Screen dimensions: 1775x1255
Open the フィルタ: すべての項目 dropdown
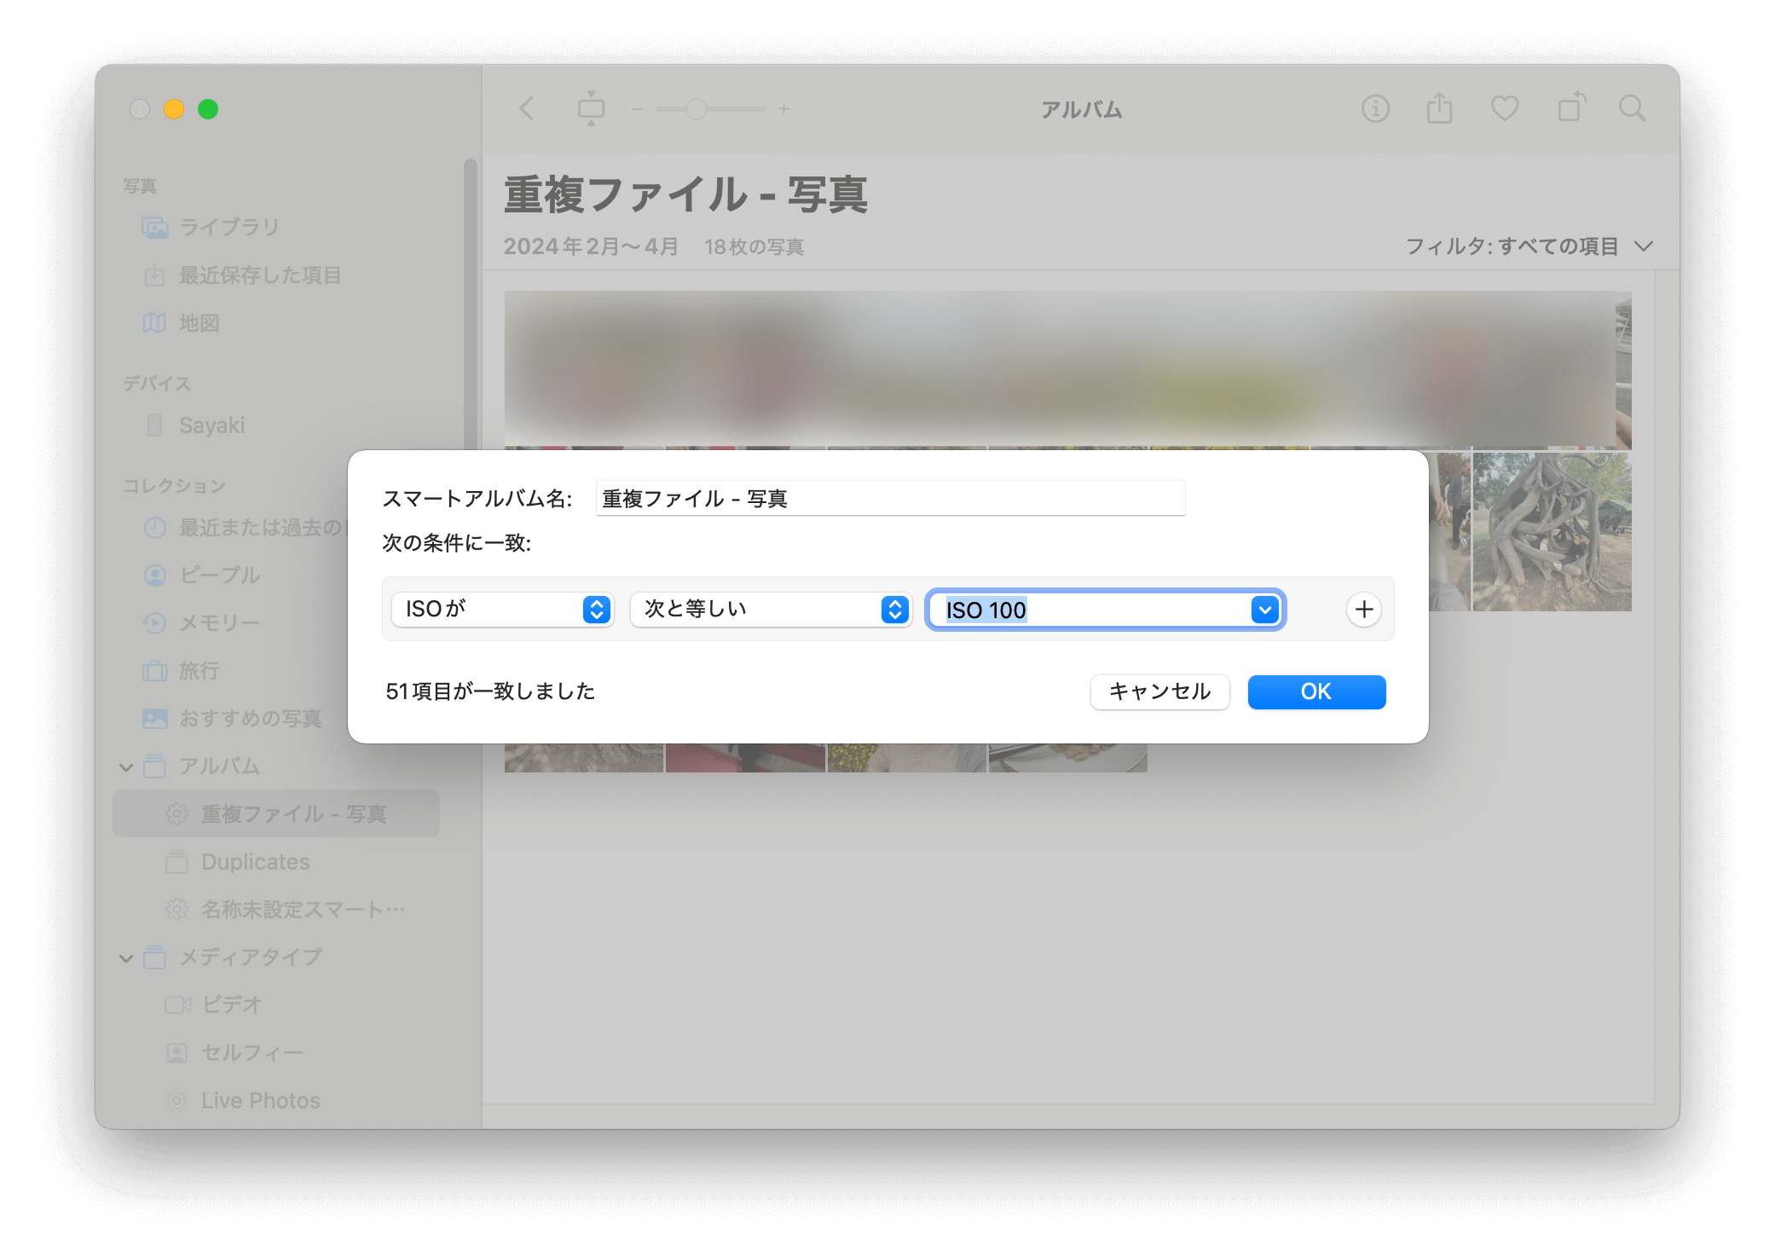pyautogui.click(x=1529, y=246)
